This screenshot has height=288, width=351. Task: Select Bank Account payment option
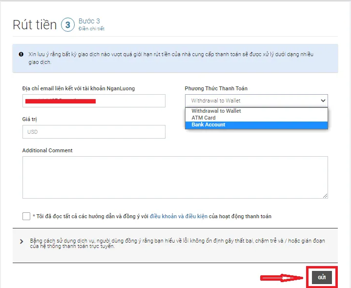[256, 125]
